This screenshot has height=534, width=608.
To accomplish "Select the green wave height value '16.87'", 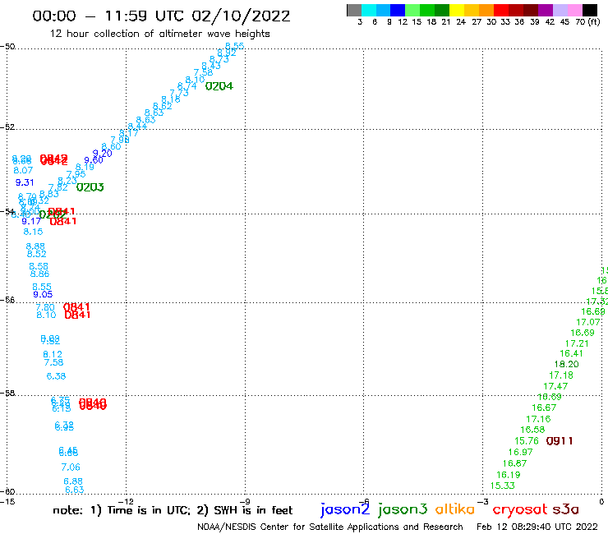I will (514, 463).
